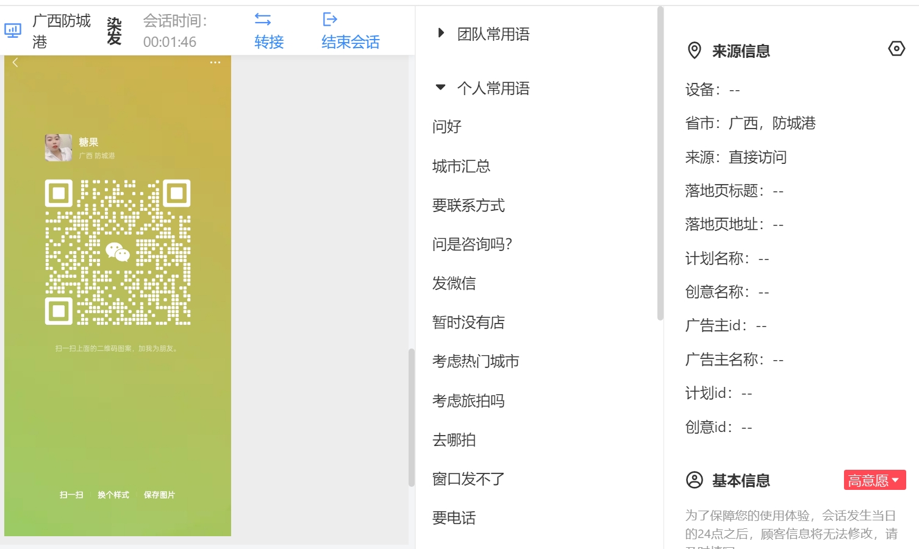Select the 问好 quick phrase
919x549 pixels.
coord(447,127)
